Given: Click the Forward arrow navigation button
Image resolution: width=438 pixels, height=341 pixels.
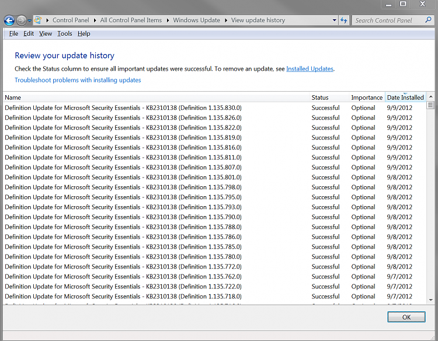Looking at the screenshot, I should 21,20.
